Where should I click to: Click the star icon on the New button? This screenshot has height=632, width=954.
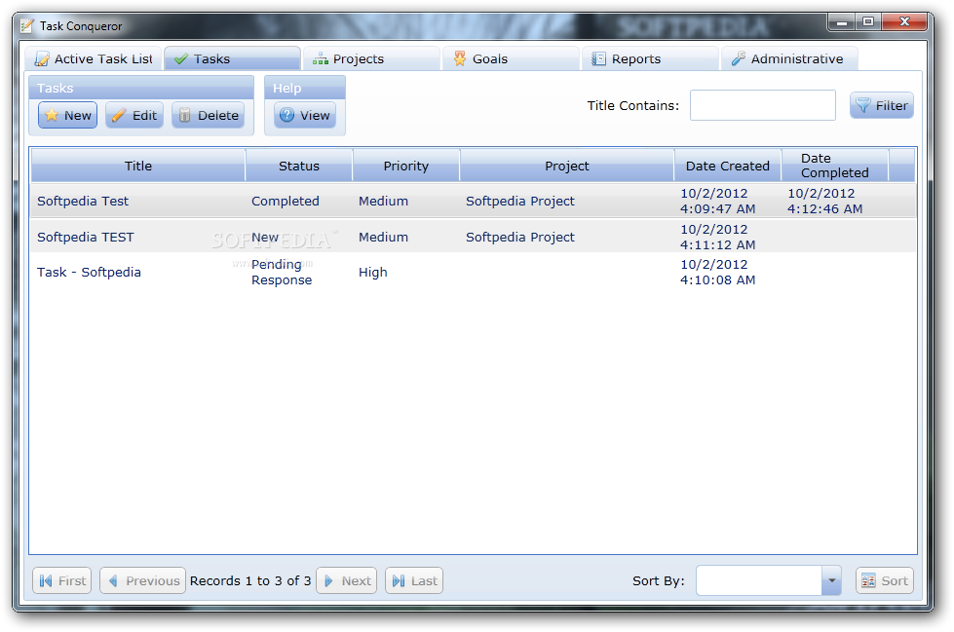coord(52,115)
